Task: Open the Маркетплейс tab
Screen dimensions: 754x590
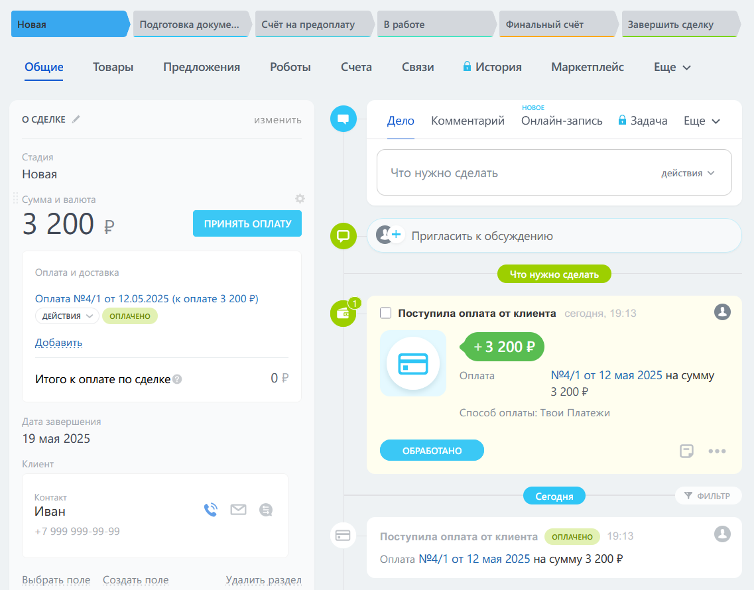Action: pyautogui.click(x=587, y=68)
